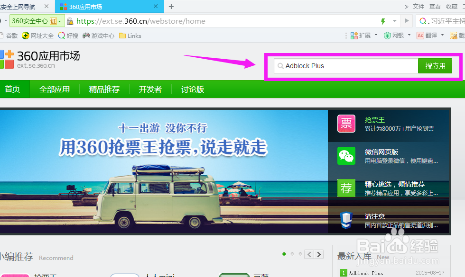The image size is (465, 277).
Task: Go to the 首页 navigation tab
Action: (12, 89)
